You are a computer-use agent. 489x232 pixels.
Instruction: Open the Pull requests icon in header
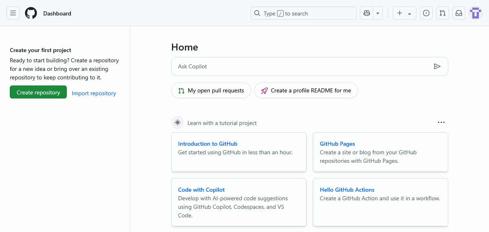coord(443,13)
